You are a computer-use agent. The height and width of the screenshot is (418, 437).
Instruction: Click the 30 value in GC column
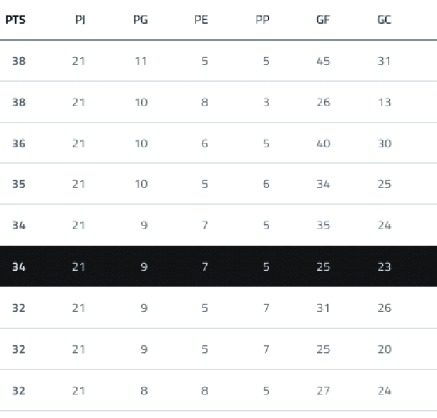384,143
